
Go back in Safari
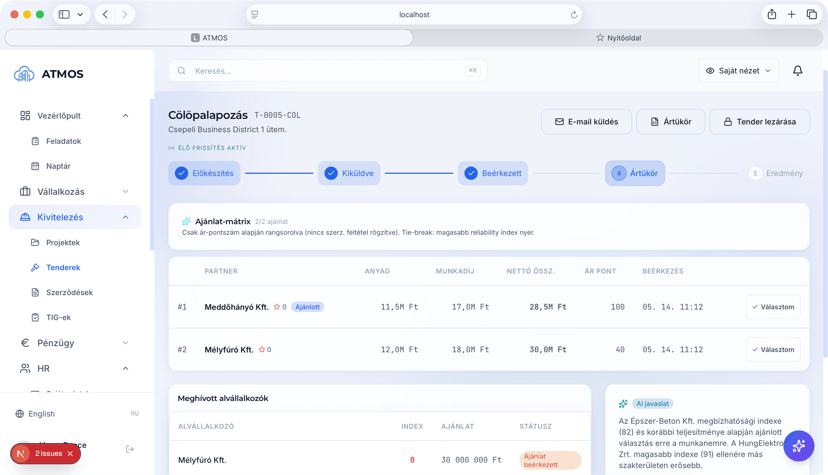pos(105,14)
